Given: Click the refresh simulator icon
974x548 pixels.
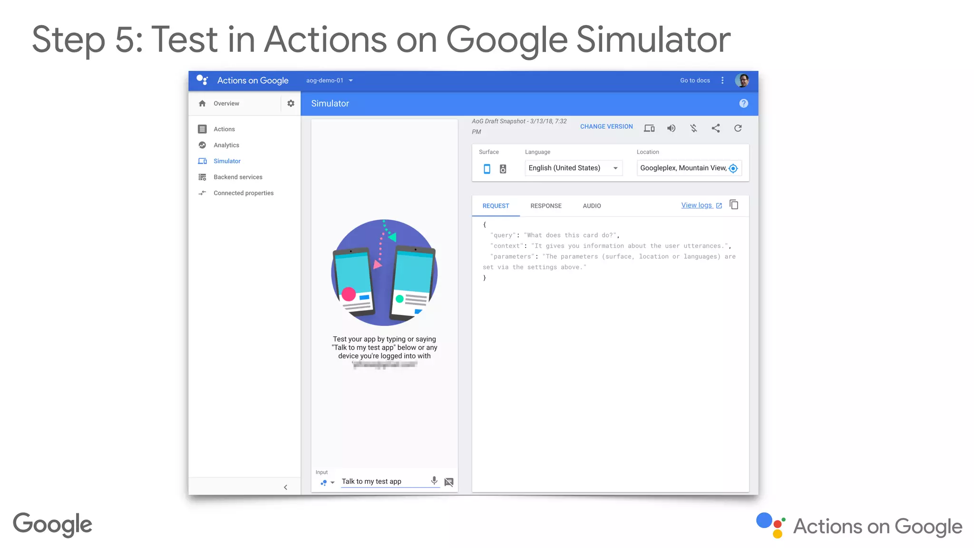Looking at the screenshot, I should point(738,128).
